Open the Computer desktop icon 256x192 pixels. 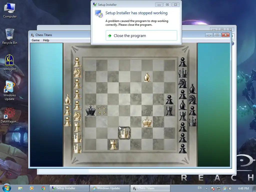click(10, 11)
